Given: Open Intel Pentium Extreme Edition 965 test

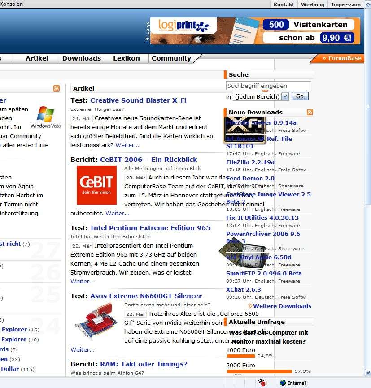Looking at the screenshot, I should pos(150,228).
